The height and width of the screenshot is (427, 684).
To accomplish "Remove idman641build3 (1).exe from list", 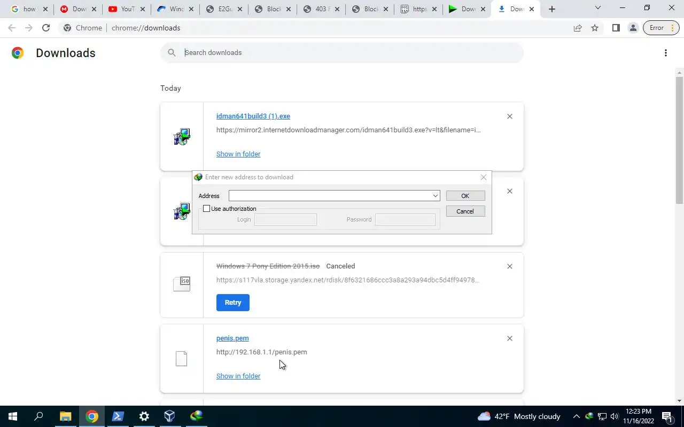I will tap(510, 116).
